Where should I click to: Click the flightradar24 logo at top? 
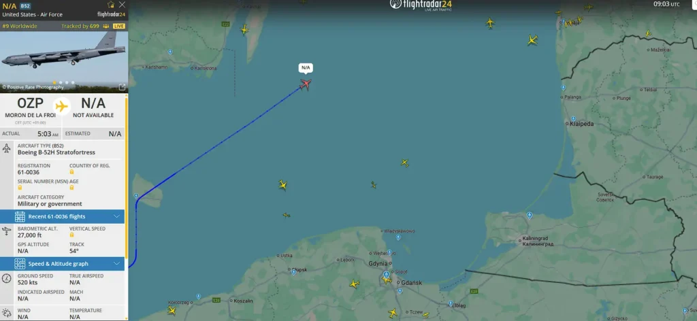[x=421, y=5]
